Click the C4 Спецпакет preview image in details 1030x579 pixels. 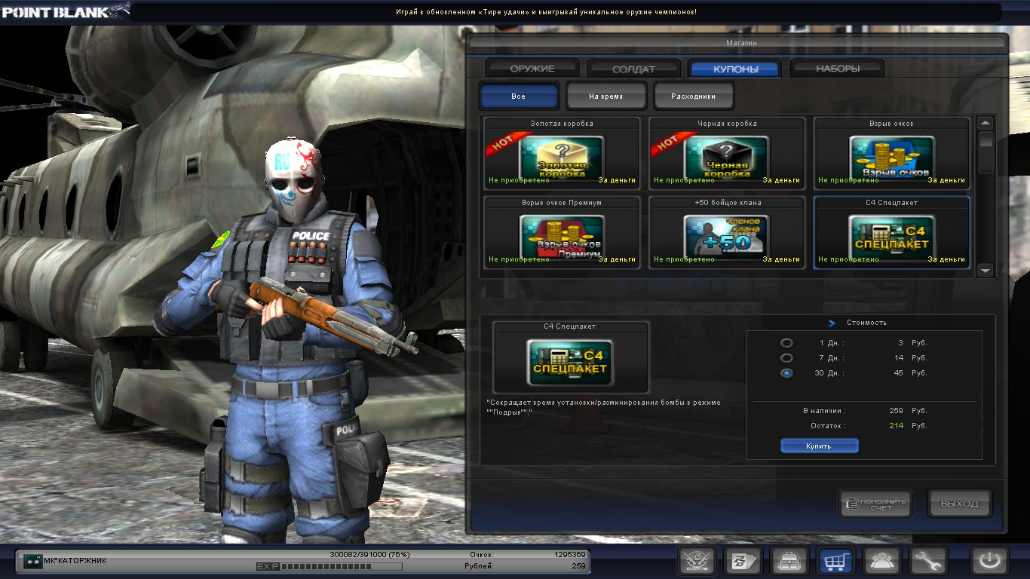(x=570, y=361)
